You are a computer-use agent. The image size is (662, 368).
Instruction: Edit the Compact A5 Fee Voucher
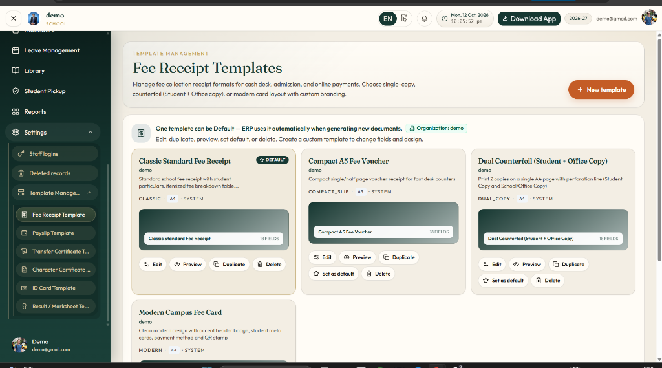(323, 257)
